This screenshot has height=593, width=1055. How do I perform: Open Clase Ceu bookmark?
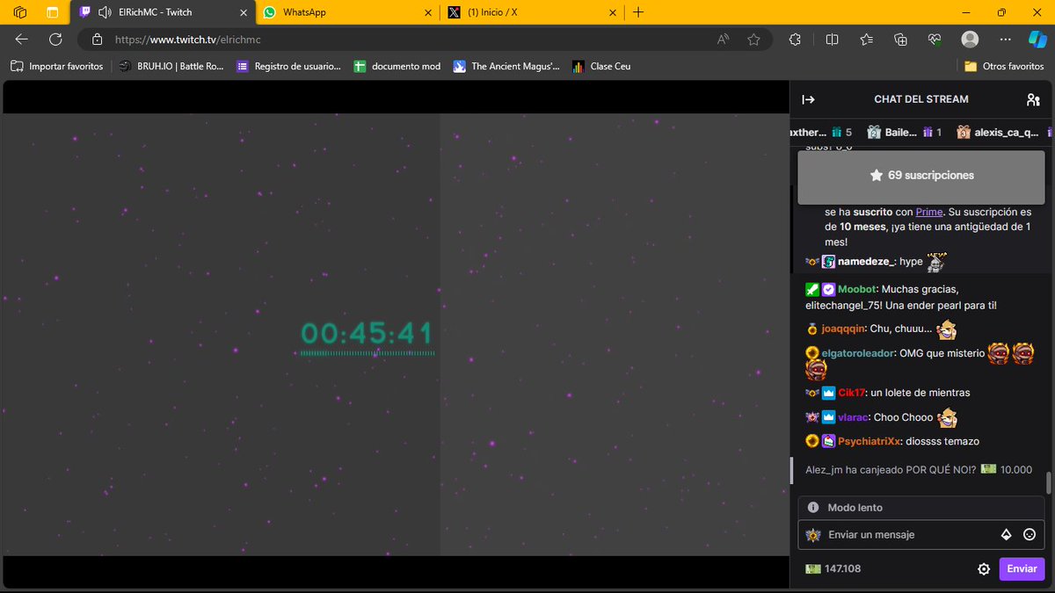601,66
